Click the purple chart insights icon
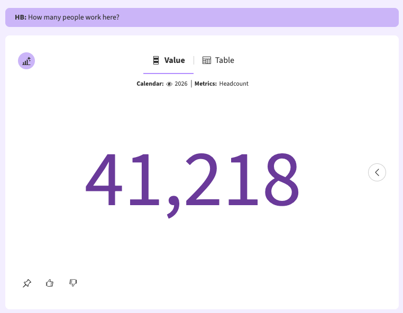 point(26,61)
